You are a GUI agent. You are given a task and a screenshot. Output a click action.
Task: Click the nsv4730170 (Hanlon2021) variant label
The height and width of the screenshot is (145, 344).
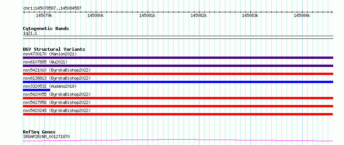coord(50,54)
